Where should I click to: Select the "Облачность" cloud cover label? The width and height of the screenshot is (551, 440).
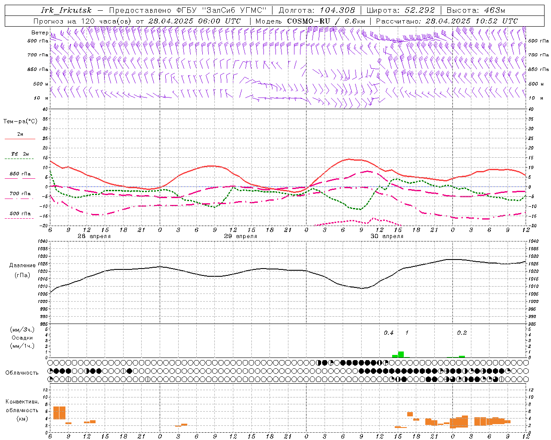tap(22, 373)
